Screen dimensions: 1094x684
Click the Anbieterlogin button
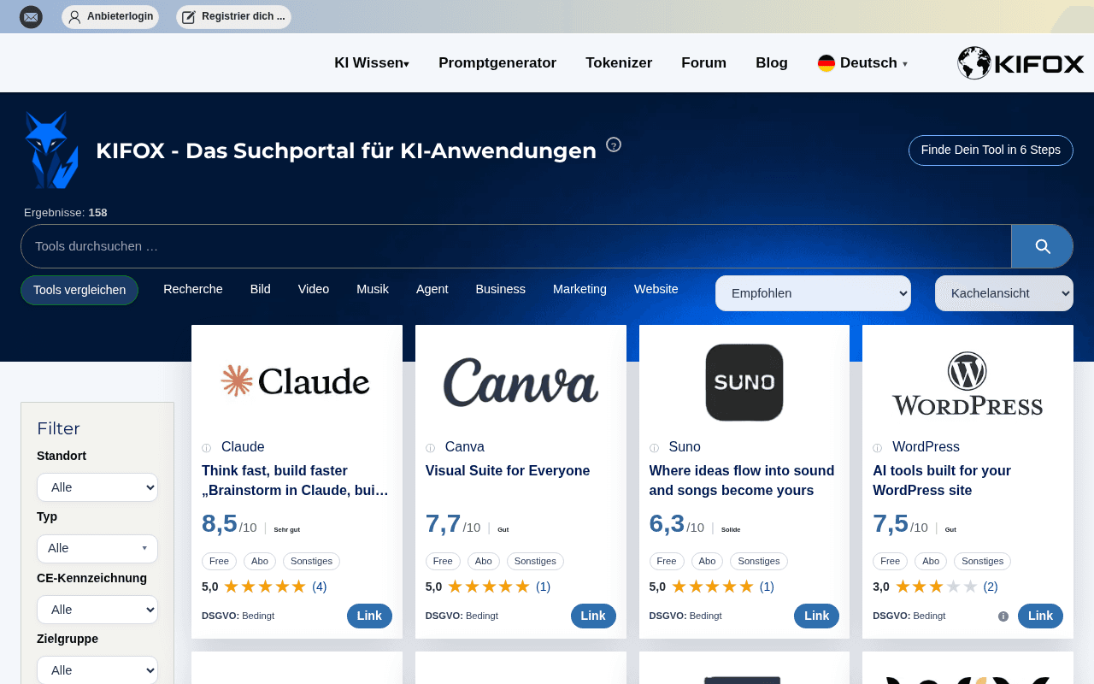[x=110, y=16]
